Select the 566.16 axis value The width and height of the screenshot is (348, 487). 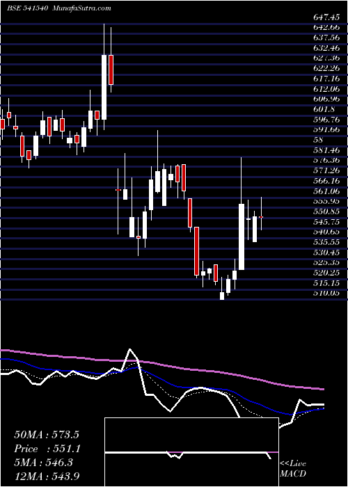326,181
